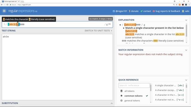Click the regular expressions 101 logo
Screen dimensions: 191x107
[23, 11]
